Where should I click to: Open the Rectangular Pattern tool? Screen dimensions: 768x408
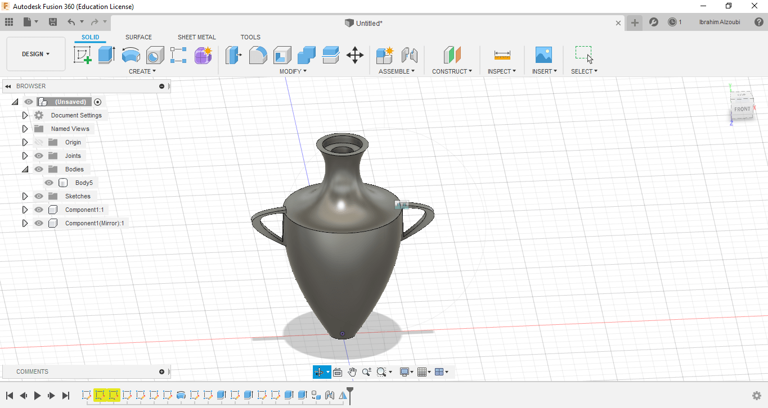(178, 55)
